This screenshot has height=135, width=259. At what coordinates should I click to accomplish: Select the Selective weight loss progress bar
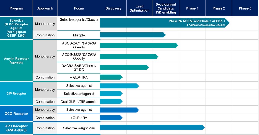click(151, 128)
